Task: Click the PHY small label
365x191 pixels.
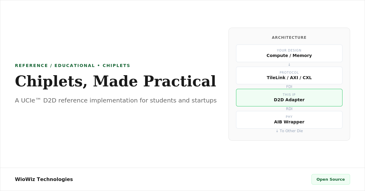Action: coord(289,117)
